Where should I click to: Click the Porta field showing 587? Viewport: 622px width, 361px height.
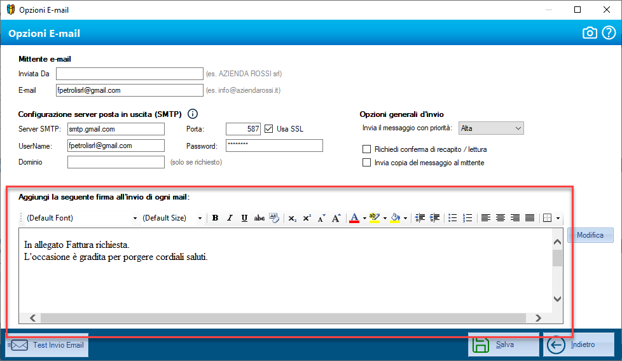[243, 129]
